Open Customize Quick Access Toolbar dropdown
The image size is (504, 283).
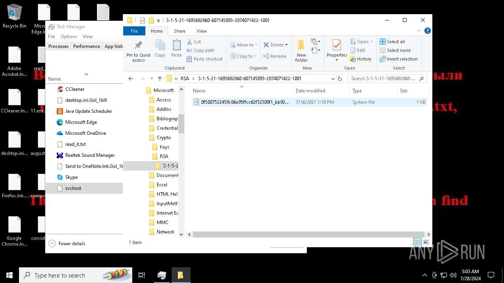[158, 20]
